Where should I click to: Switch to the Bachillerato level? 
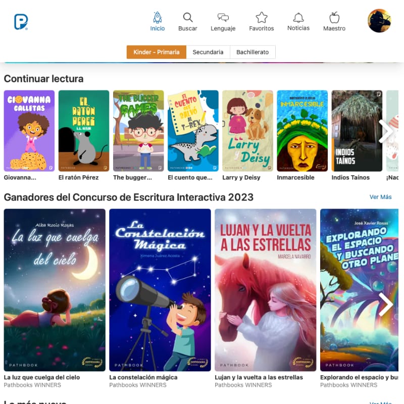click(x=252, y=52)
